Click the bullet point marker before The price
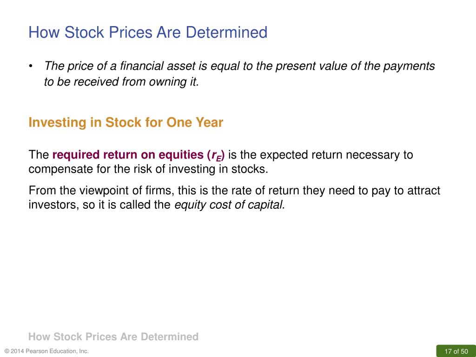 [x=31, y=66]
